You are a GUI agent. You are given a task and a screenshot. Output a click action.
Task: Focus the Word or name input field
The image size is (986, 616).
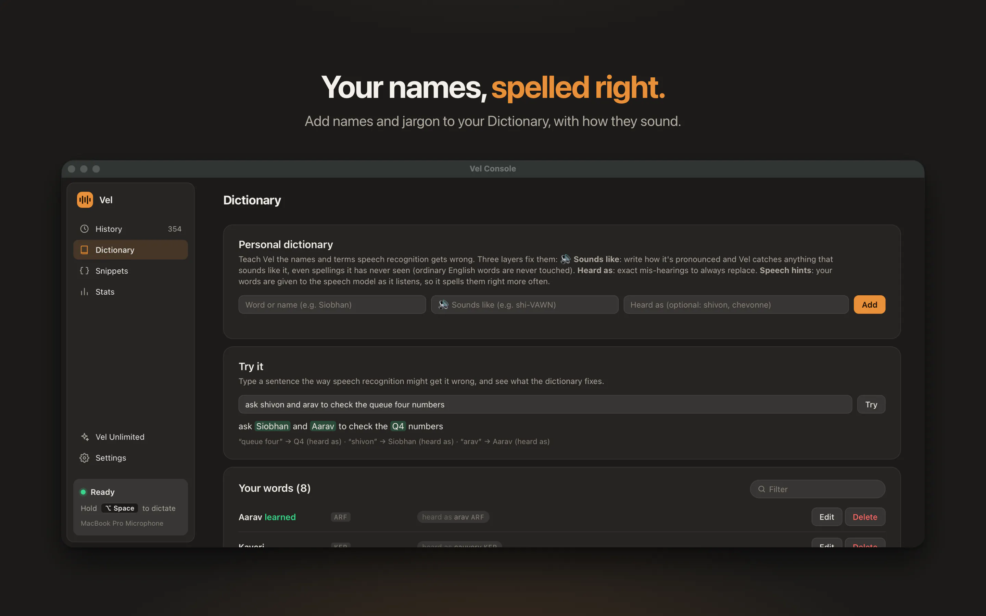click(x=332, y=305)
